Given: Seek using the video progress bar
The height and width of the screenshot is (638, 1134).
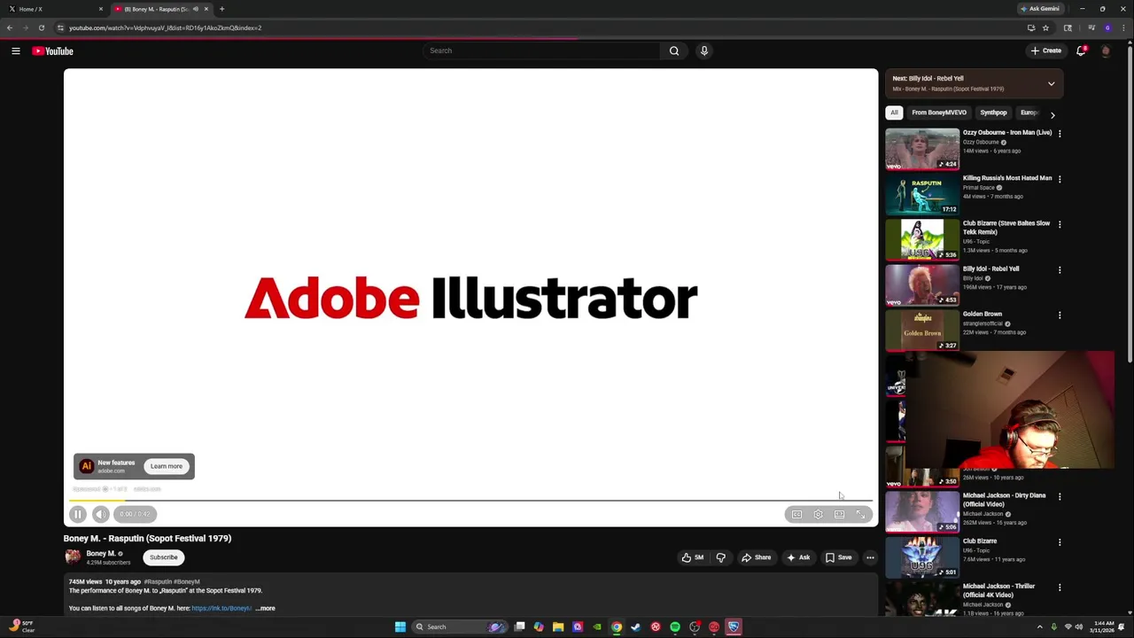Looking at the screenshot, I should coord(470,501).
